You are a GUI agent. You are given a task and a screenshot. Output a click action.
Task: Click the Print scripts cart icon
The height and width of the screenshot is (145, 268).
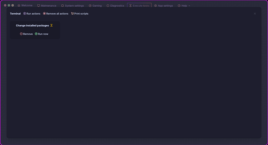72,14
